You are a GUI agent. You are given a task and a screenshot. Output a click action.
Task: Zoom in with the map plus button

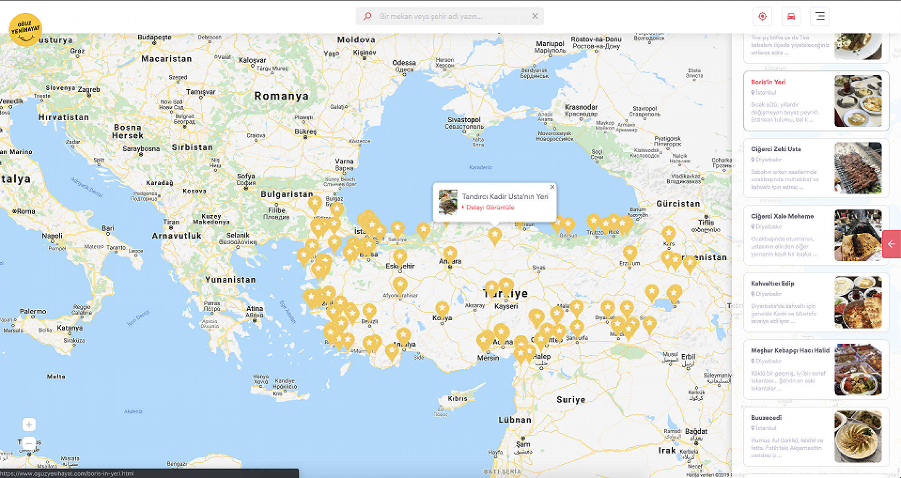(x=29, y=425)
